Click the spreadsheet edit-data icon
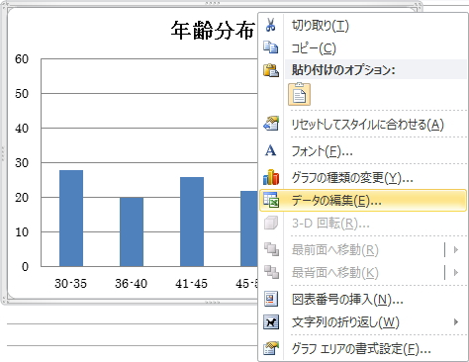469x362 pixels. pos(271,200)
